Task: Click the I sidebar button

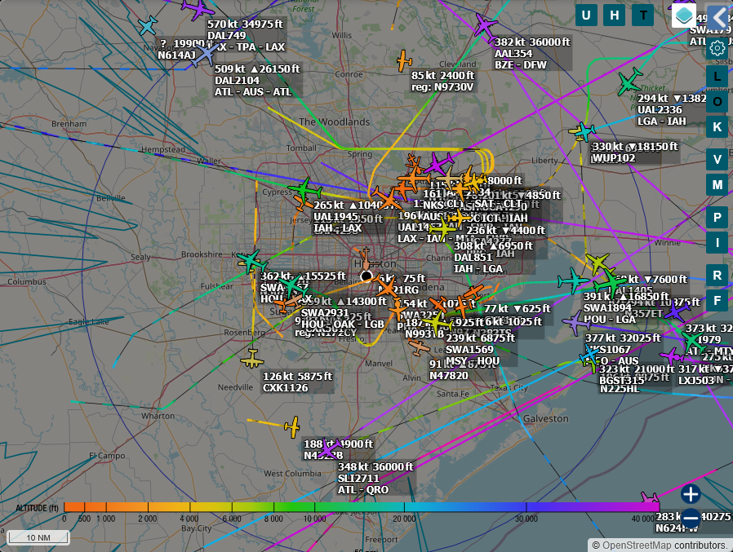Action: 716,242
